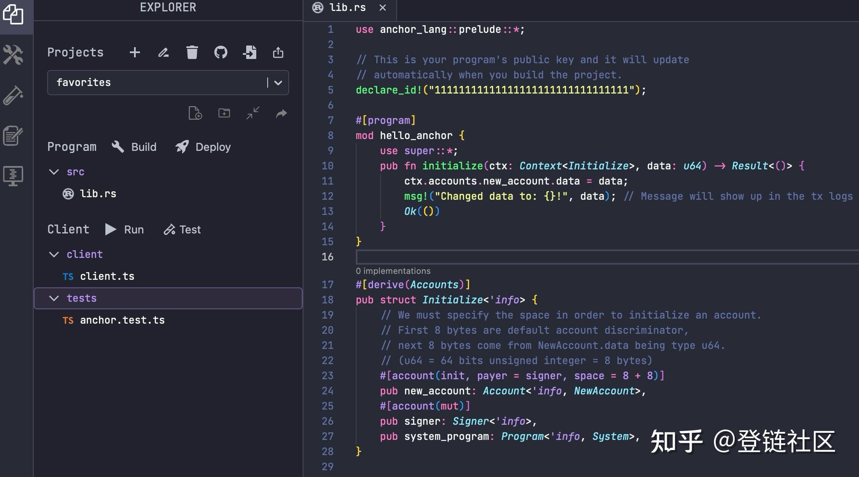Delete project with the trash icon

[x=192, y=53]
